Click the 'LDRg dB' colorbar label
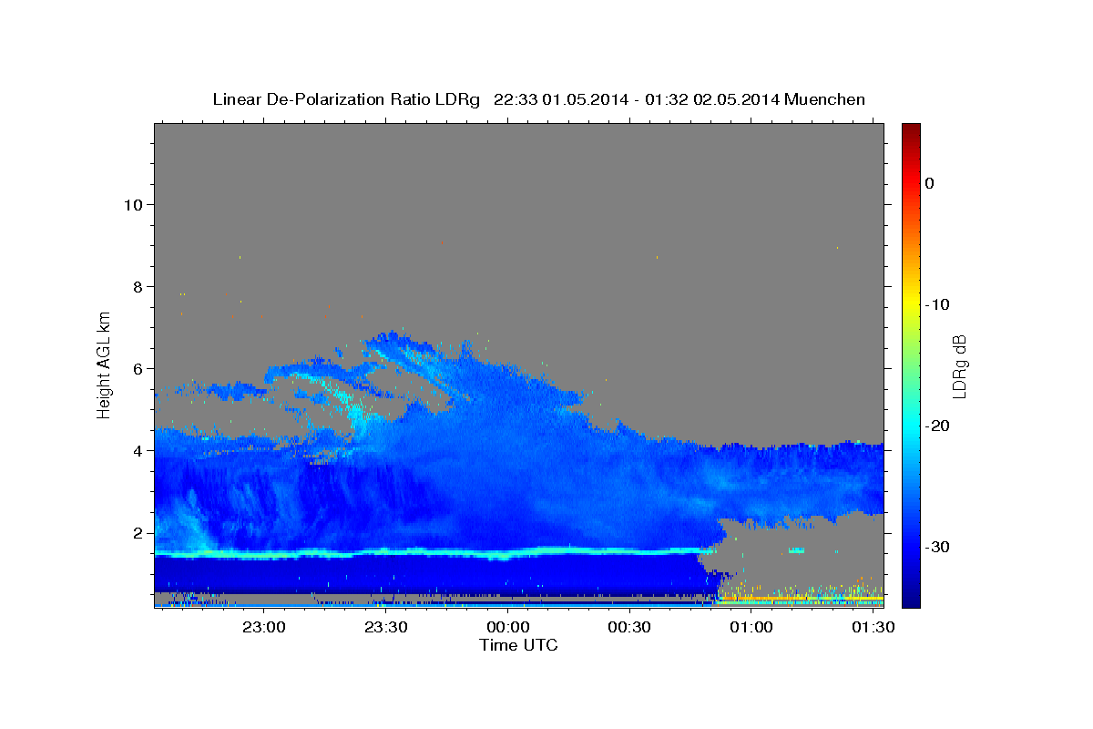This screenshot has height=729, width=1093. pos(959,366)
